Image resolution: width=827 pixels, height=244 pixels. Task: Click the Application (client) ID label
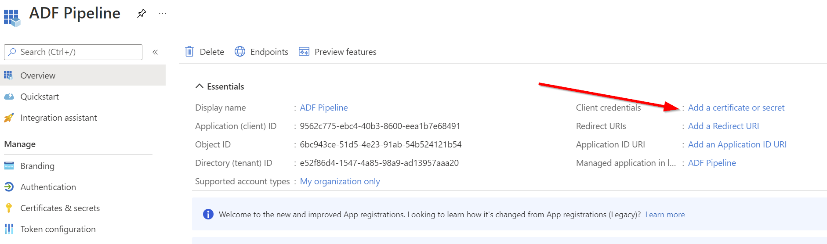click(x=236, y=126)
